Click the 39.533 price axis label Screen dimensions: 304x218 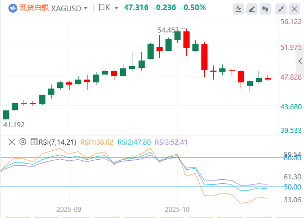291,131
